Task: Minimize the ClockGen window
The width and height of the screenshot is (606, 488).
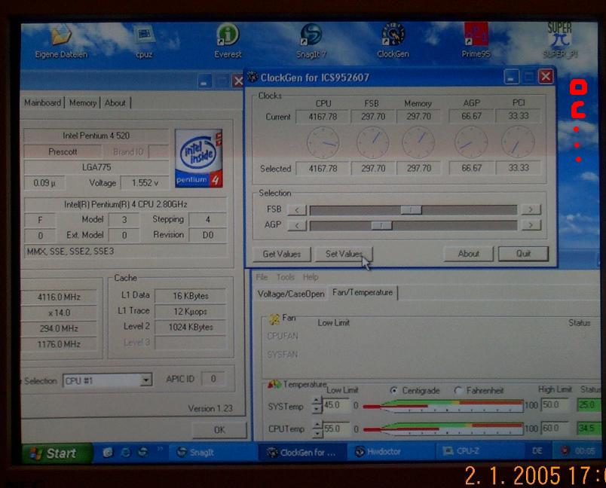Action: [511, 77]
